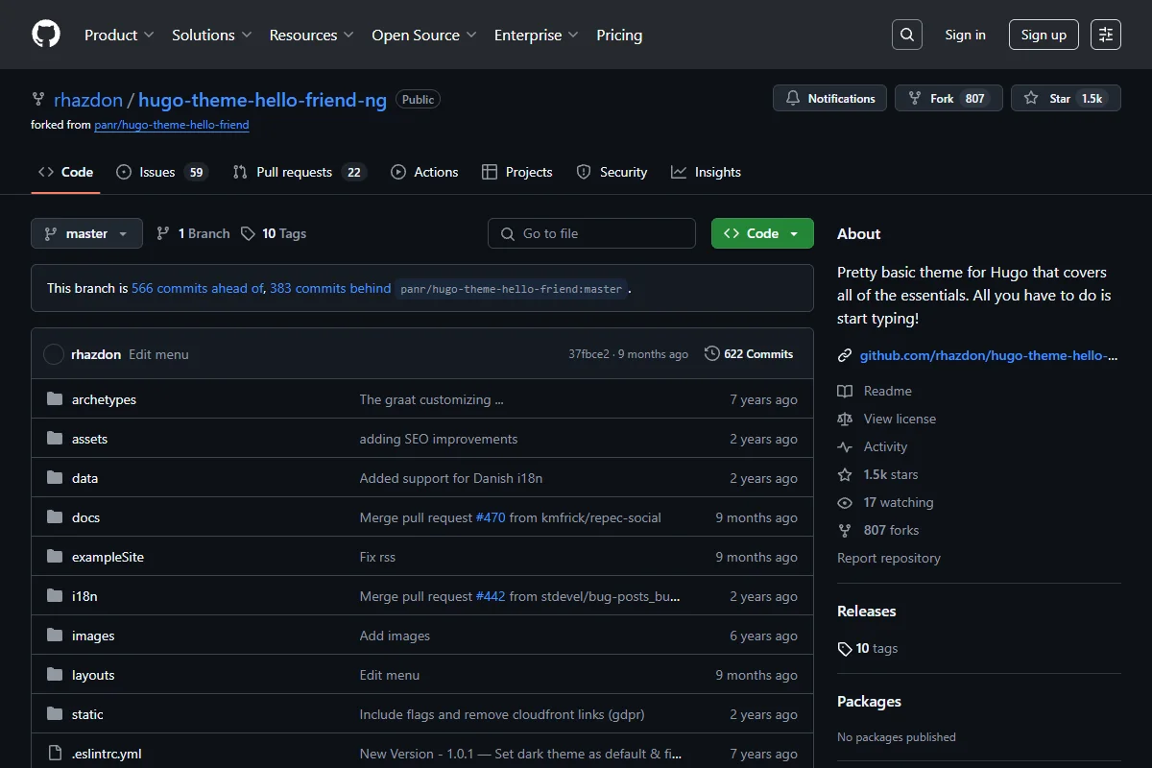Open the panr/hugo-theme-hello-friend fork link

point(172,125)
